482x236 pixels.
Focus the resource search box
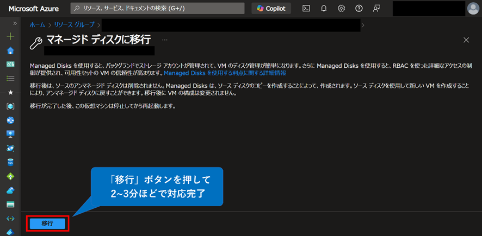pos(157,9)
